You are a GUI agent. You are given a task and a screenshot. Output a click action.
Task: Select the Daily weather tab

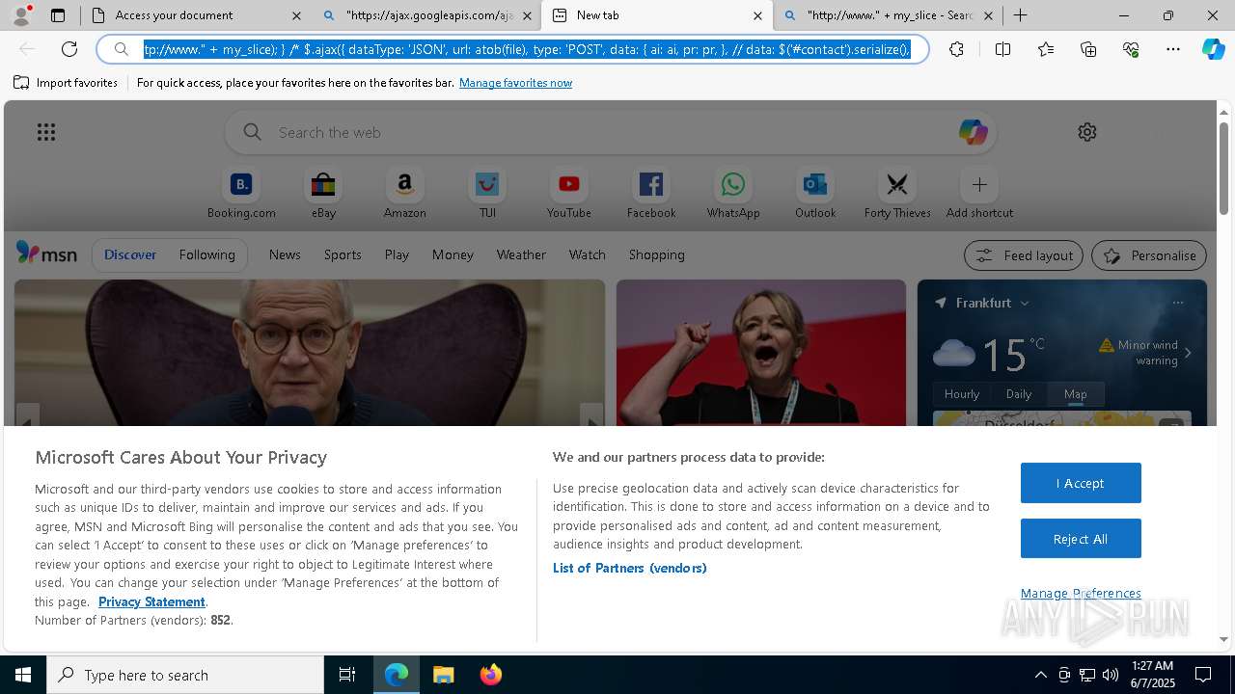tap(1019, 393)
